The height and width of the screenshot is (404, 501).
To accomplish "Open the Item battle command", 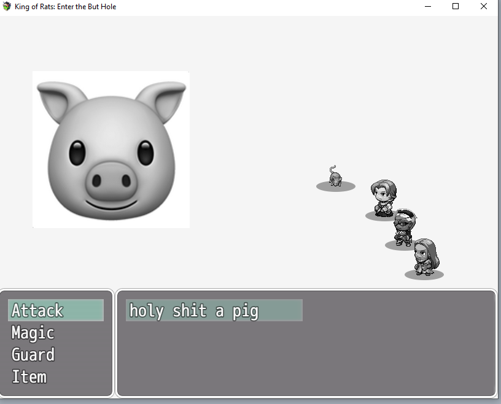I will 29,376.
